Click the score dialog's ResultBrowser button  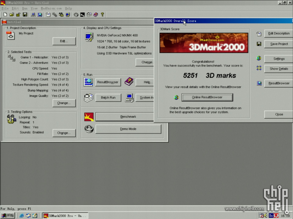(x=278, y=83)
